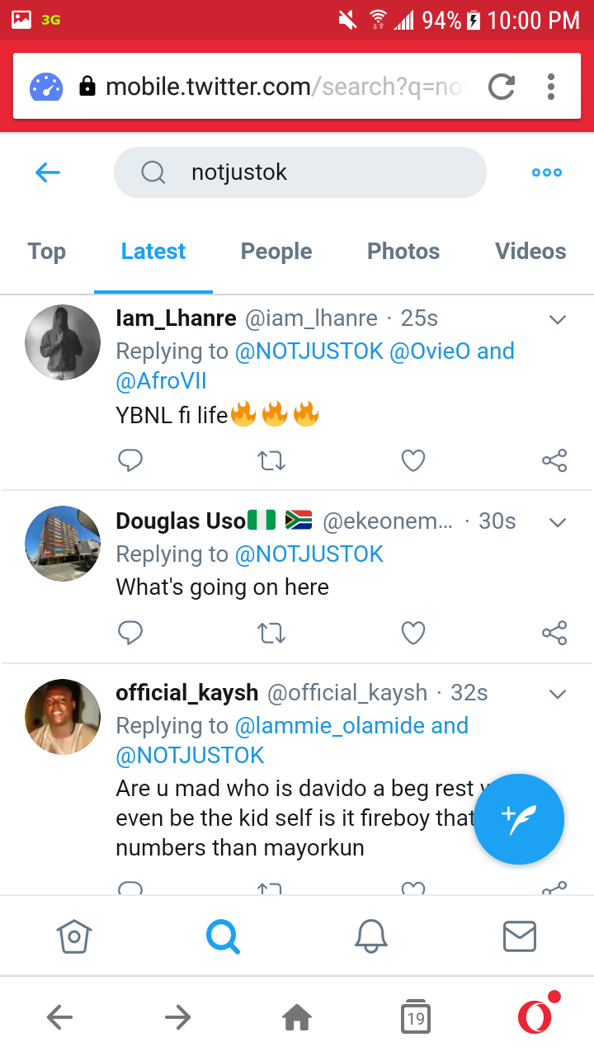
Task: View official_kaysh's profile picture
Action: 63,716
